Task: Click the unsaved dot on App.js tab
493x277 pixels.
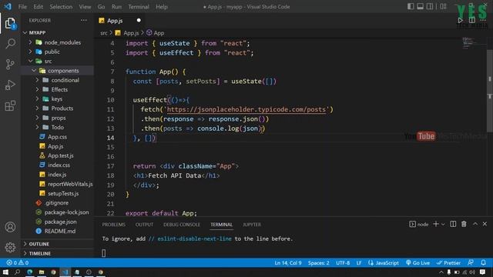Action: (x=139, y=21)
